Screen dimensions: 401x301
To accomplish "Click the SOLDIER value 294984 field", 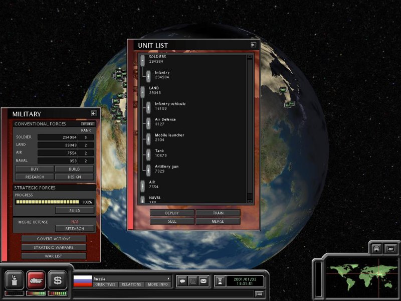I will pos(58,137).
